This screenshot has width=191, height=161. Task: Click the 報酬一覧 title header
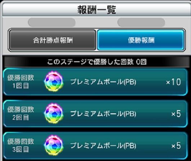click(97, 10)
